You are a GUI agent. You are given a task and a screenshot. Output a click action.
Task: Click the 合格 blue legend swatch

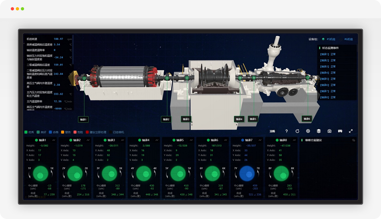[50, 132]
